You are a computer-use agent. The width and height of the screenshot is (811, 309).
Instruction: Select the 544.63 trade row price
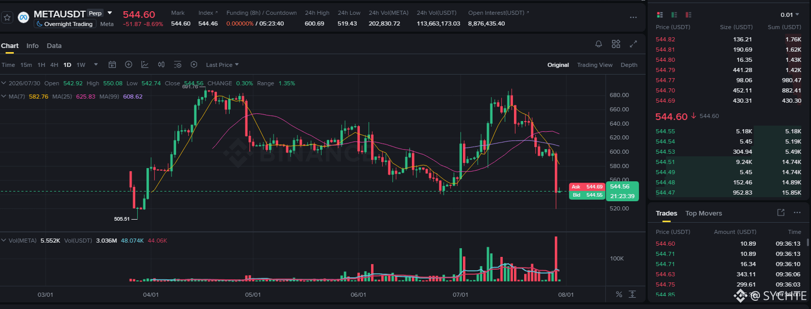[665, 274]
